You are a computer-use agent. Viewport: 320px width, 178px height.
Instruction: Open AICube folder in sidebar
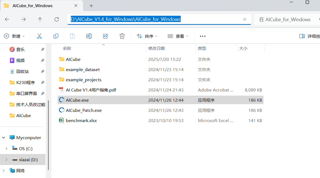click(x=23, y=115)
